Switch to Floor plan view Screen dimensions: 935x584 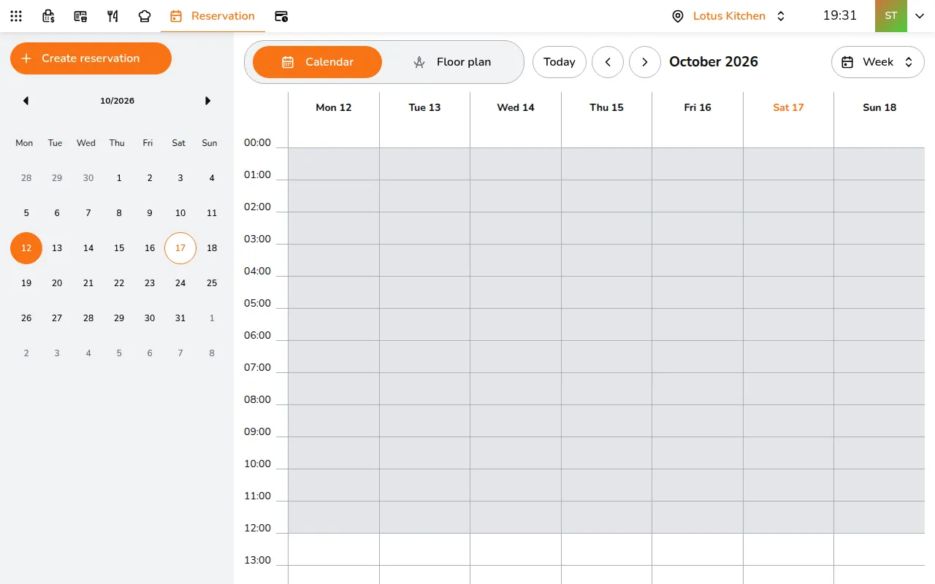pyautogui.click(x=452, y=62)
